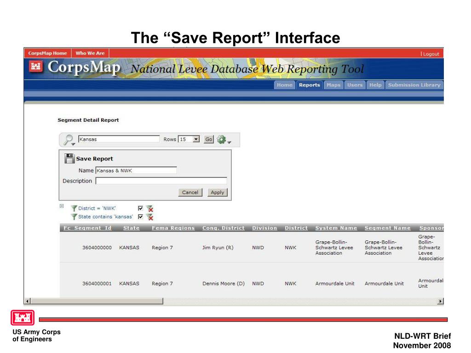Click Armourdale Unit in System Name column
471x353 pixels.
pos(335,284)
